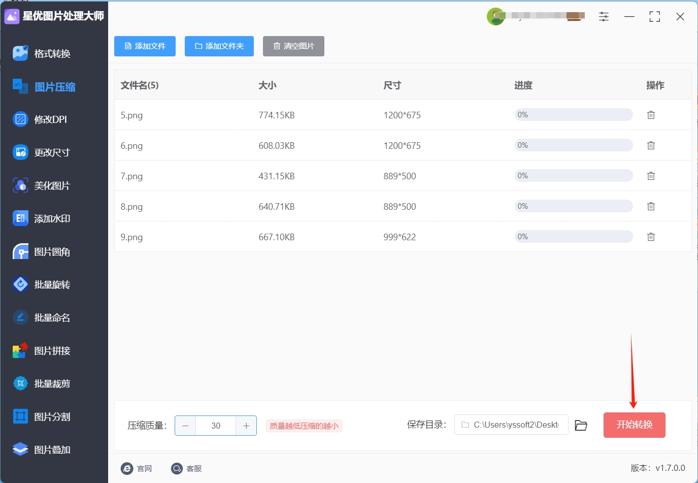Open the 格式转换 format conversion icon
Viewport: 698px width, 483px height.
20,53
